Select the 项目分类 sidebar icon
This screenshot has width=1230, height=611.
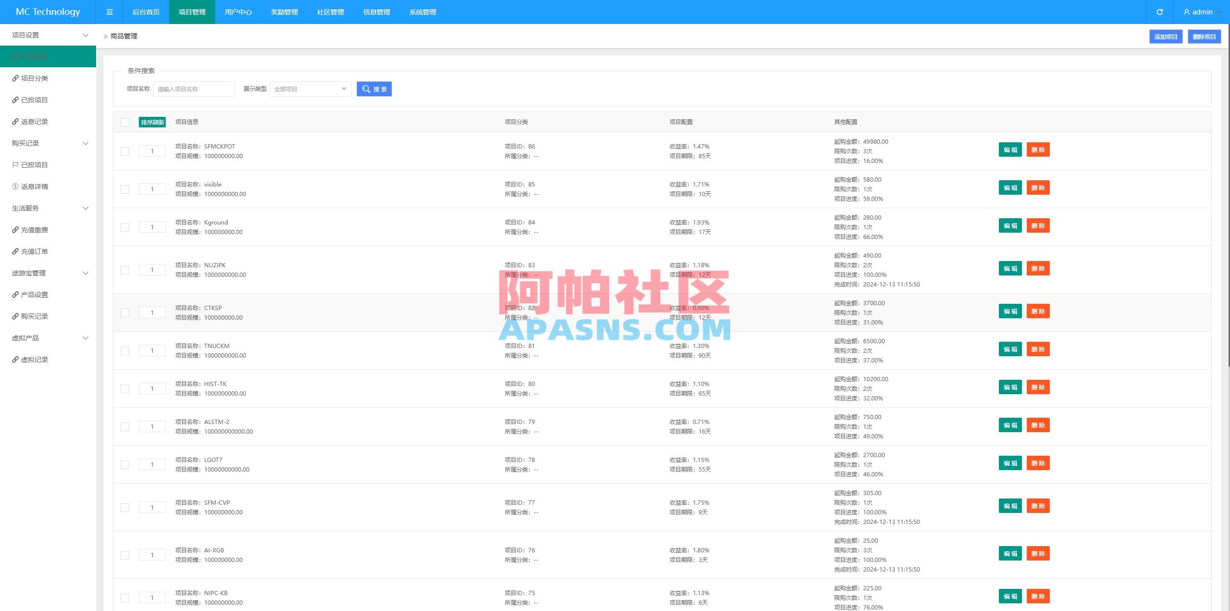[x=15, y=78]
